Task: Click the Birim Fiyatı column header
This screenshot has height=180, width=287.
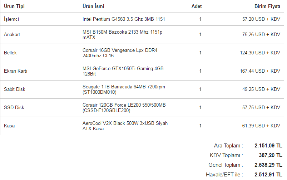Action: [267, 6]
